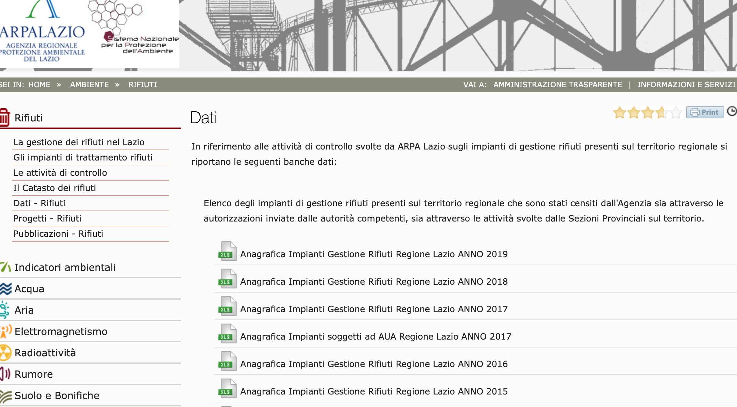
Task: Go to HOME in the breadcrumb
Action: click(x=39, y=85)
